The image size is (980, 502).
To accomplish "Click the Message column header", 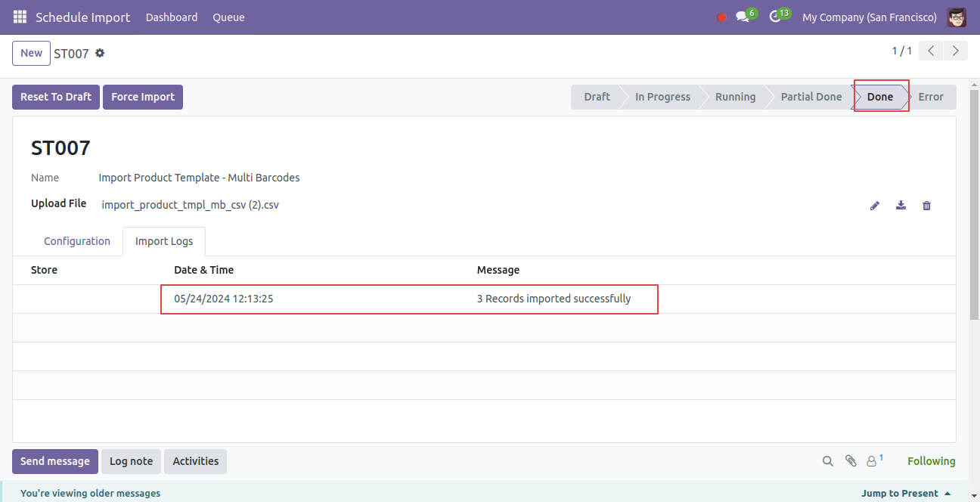I will click(498, 270).
